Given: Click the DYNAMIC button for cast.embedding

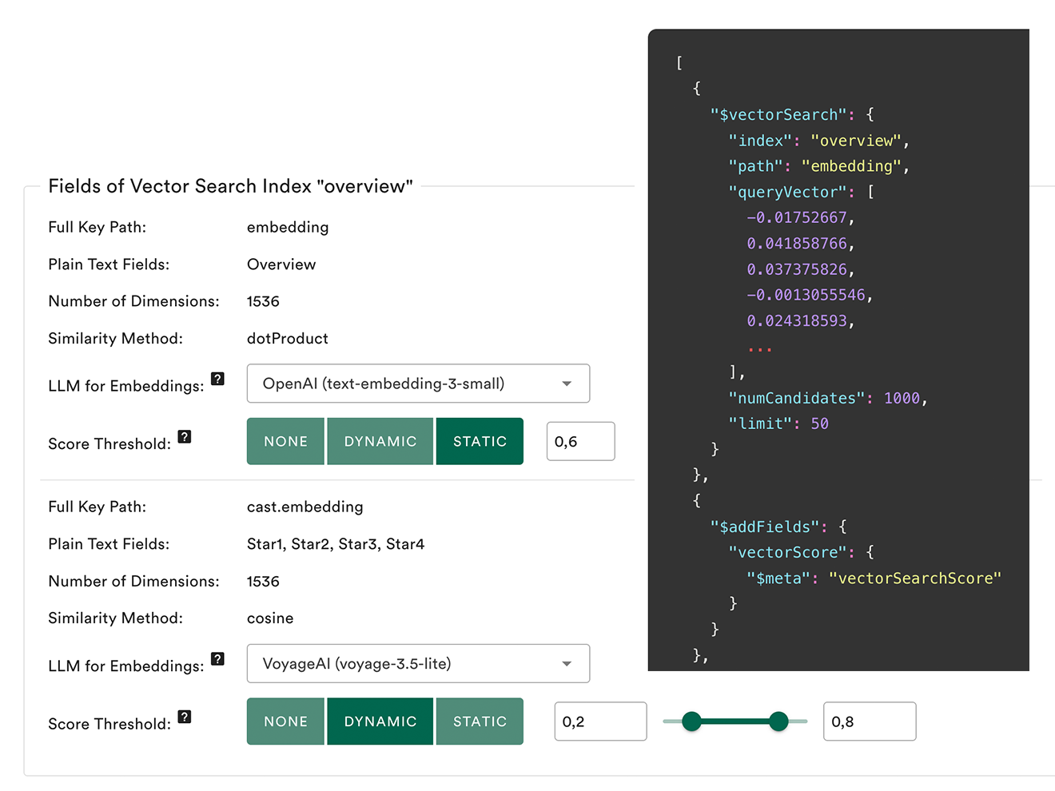Looking at the screenshot, I should click(380, 721).
